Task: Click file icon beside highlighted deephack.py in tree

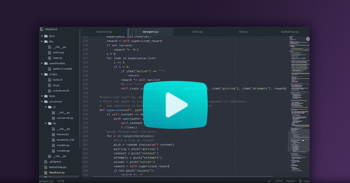Action: pos(46,172)
